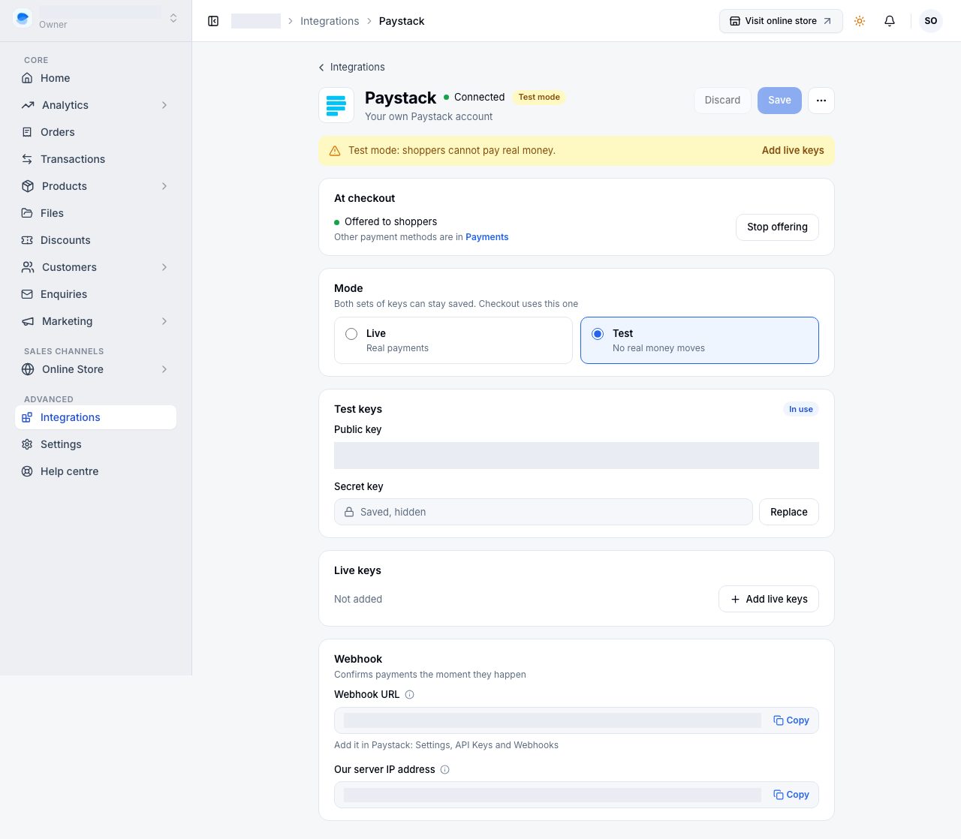Click Integrations in the breadcrumb
This screenshot has height=839, width=961.
pos(330,21)
